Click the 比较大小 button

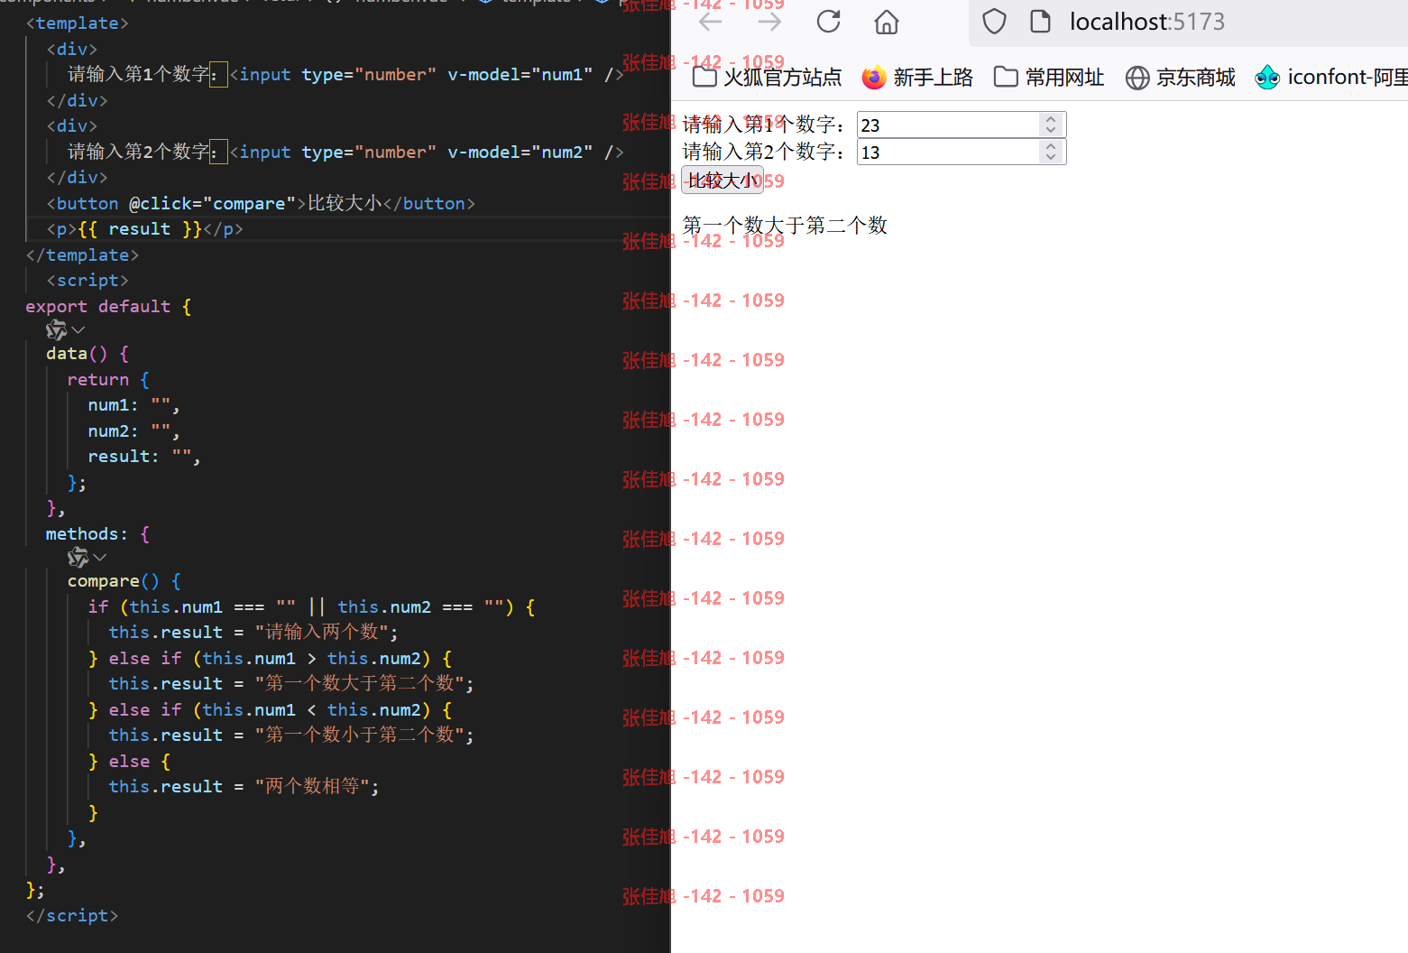point(722,180)
